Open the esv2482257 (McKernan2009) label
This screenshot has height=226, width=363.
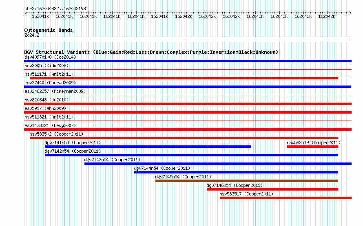55,91
